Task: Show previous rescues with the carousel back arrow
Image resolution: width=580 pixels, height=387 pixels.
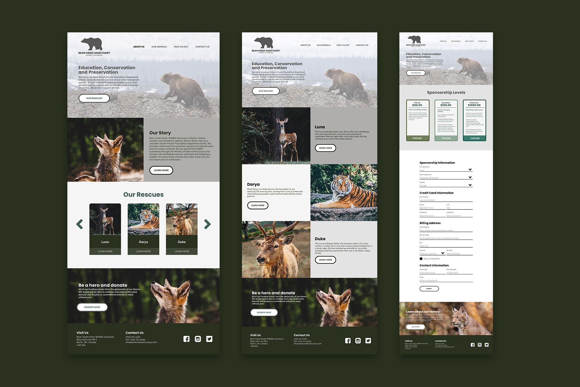Action: 80,224
